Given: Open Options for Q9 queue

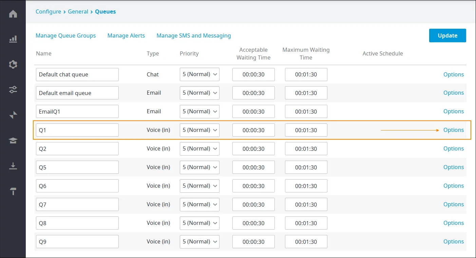Looking at the screenshot, I should pyautogui.click(x=454, y=242).
